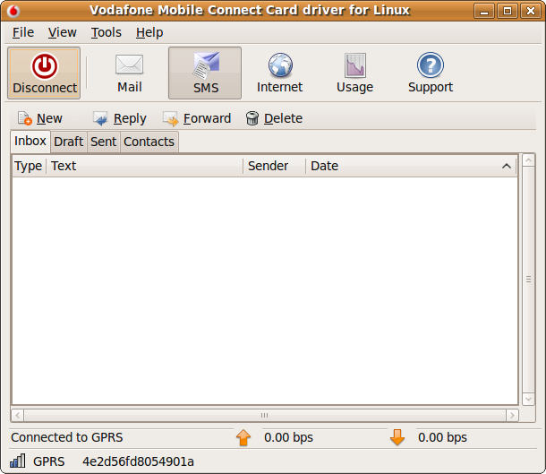Forward the selected message
Image resolution: width=546 pixels, height=474 pixels.
(197, 118)
